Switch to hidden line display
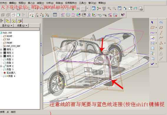This screenshot has height=115, width=167. (8, 15)
